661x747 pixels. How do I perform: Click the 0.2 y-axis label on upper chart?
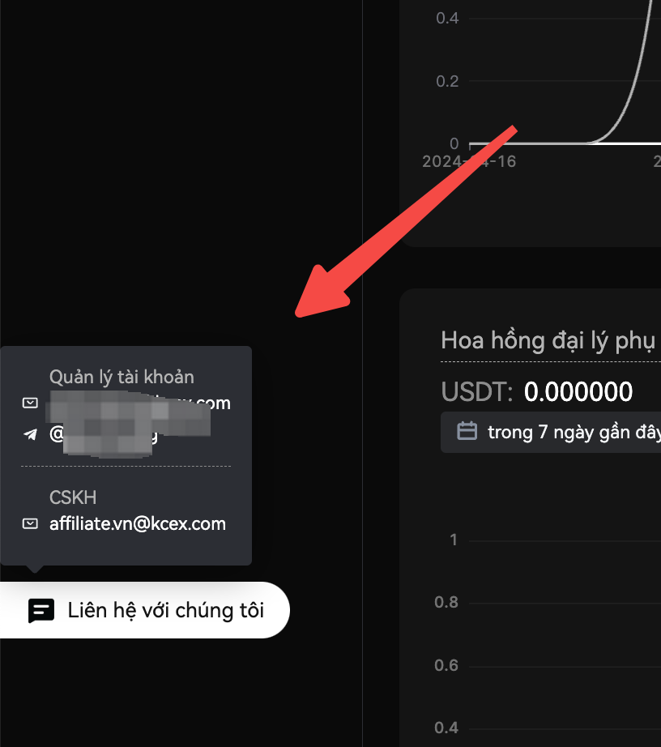point(447,81)
